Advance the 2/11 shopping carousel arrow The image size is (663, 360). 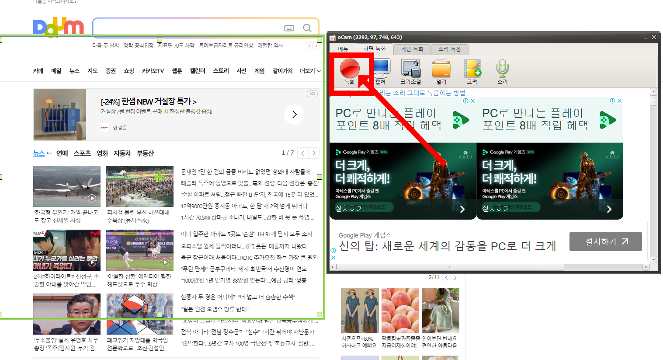click(455, 277)
